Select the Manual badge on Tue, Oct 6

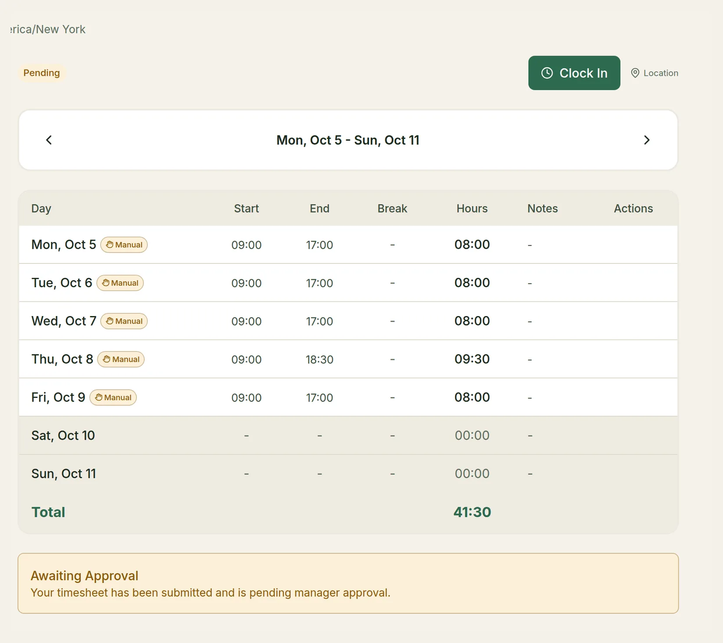click(x=120, y=283)
